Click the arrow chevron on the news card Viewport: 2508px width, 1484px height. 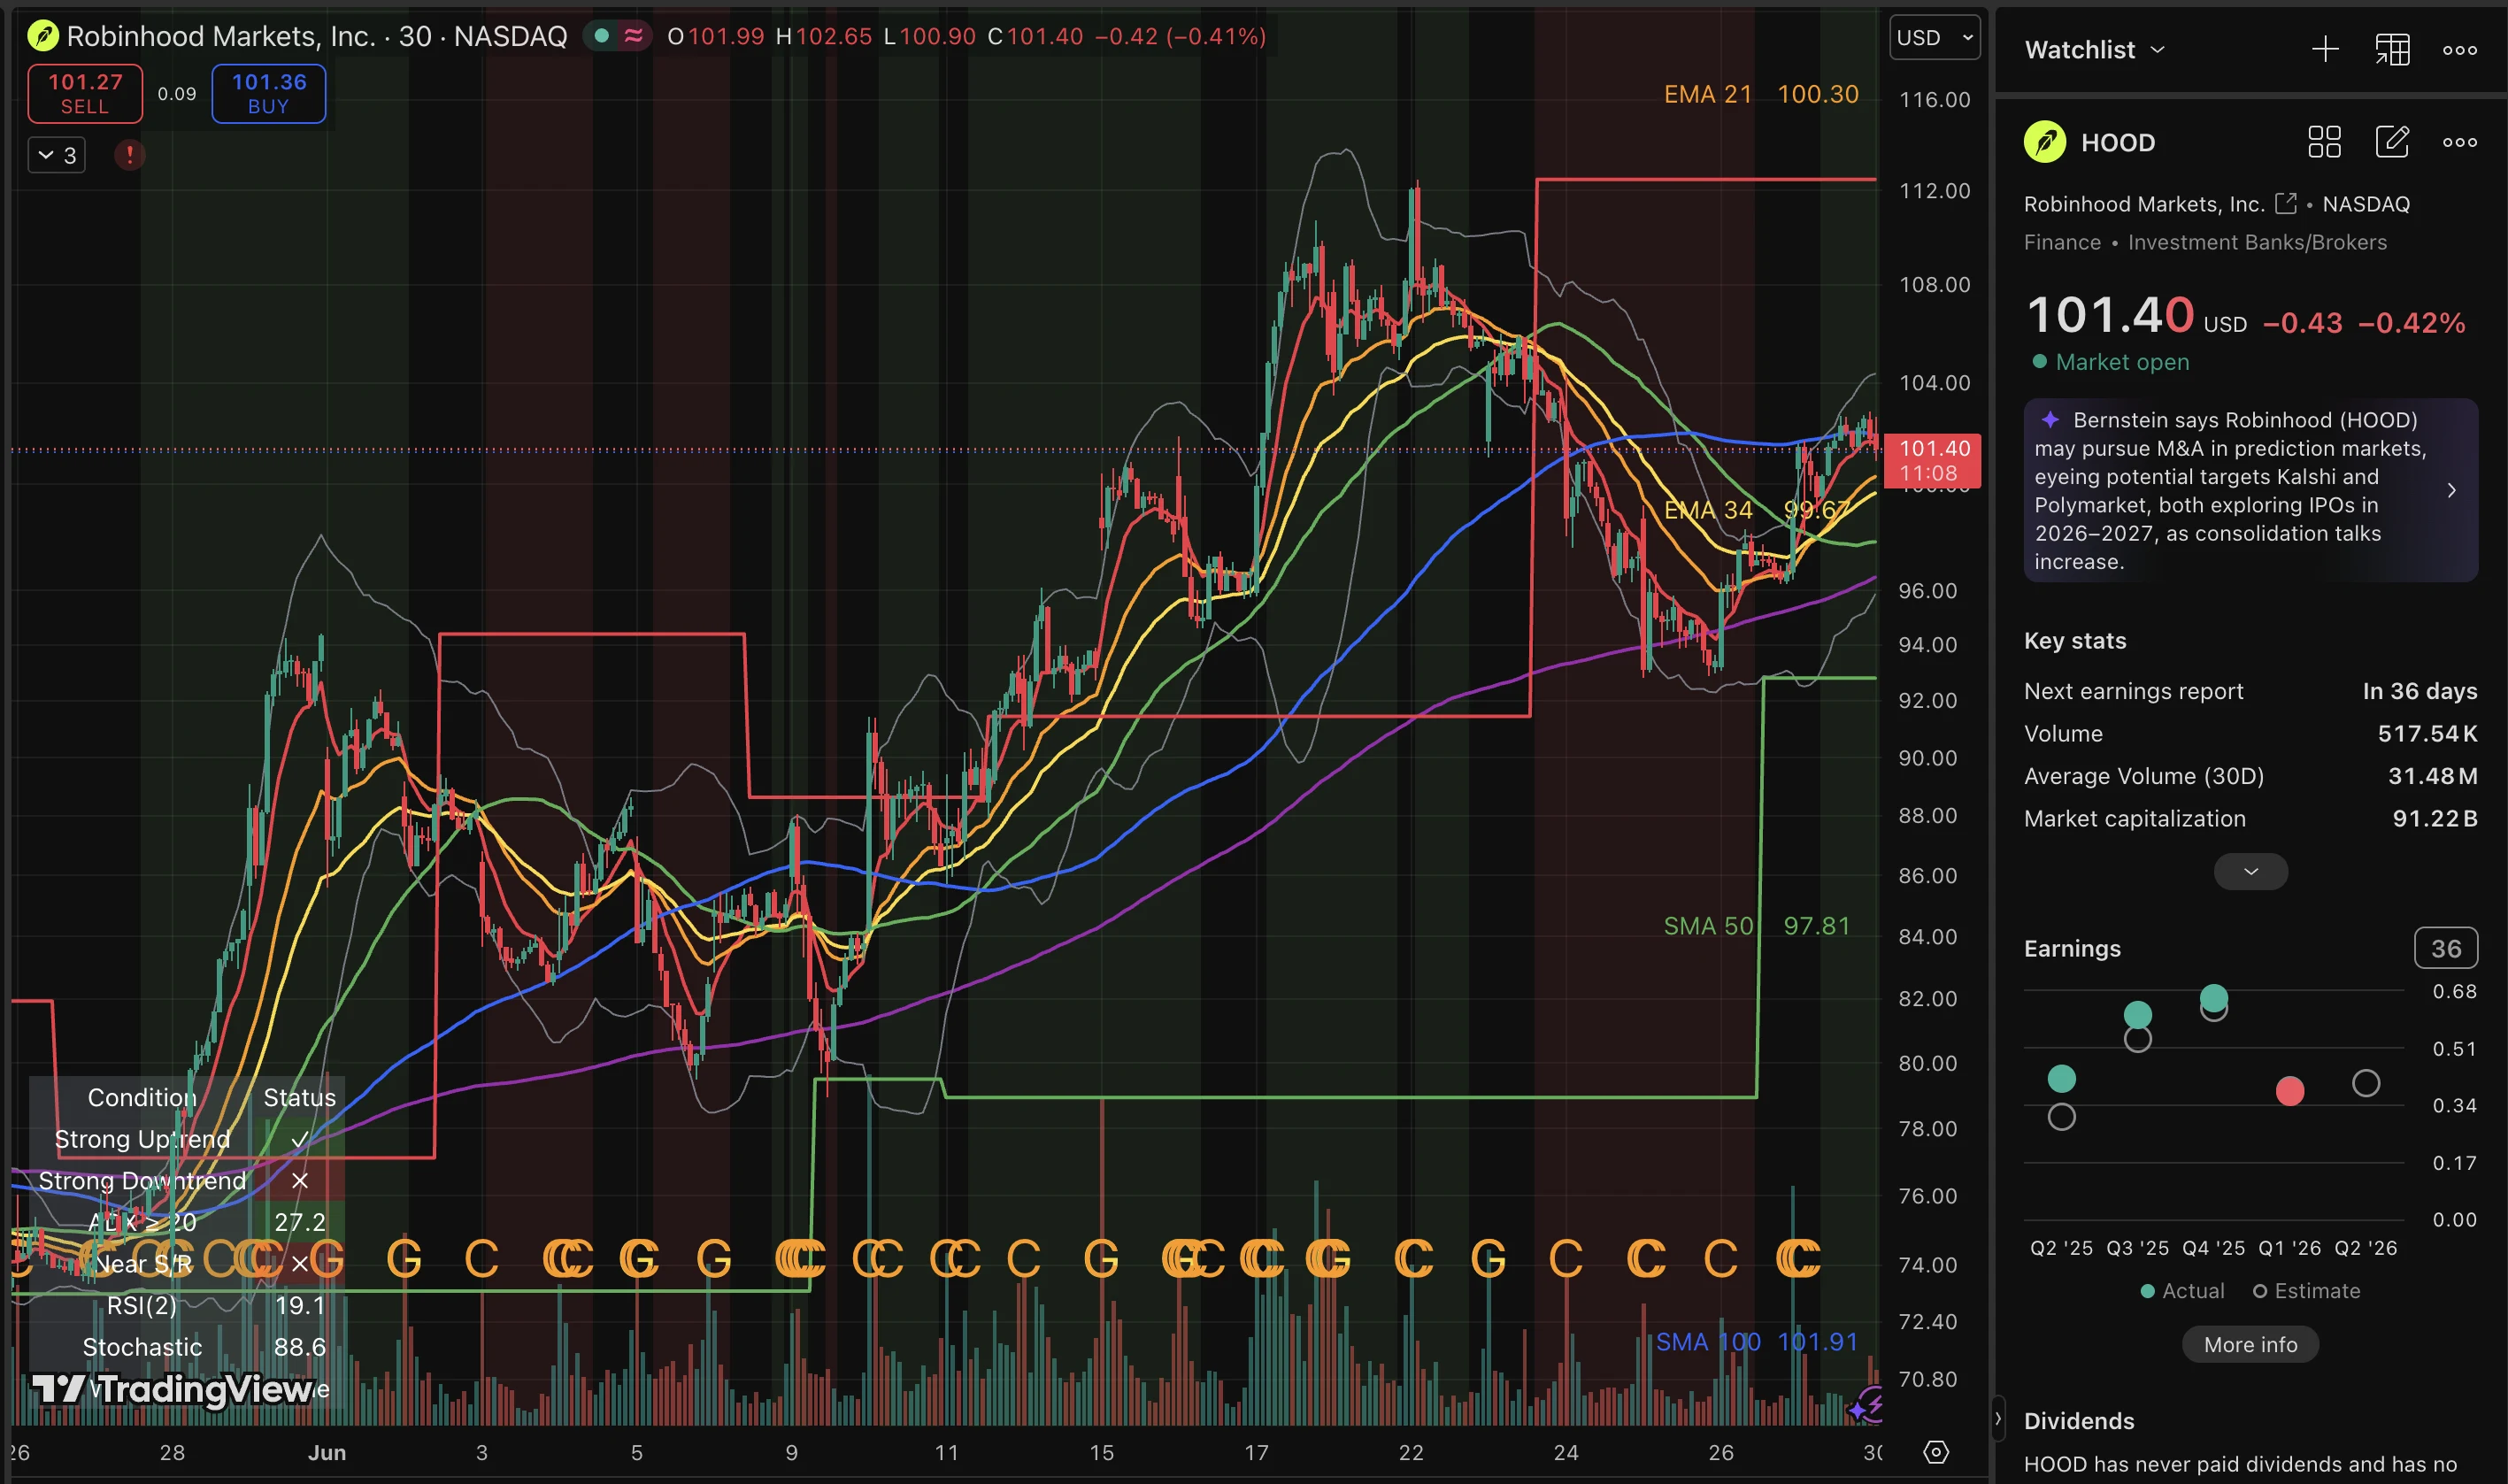2451,490
